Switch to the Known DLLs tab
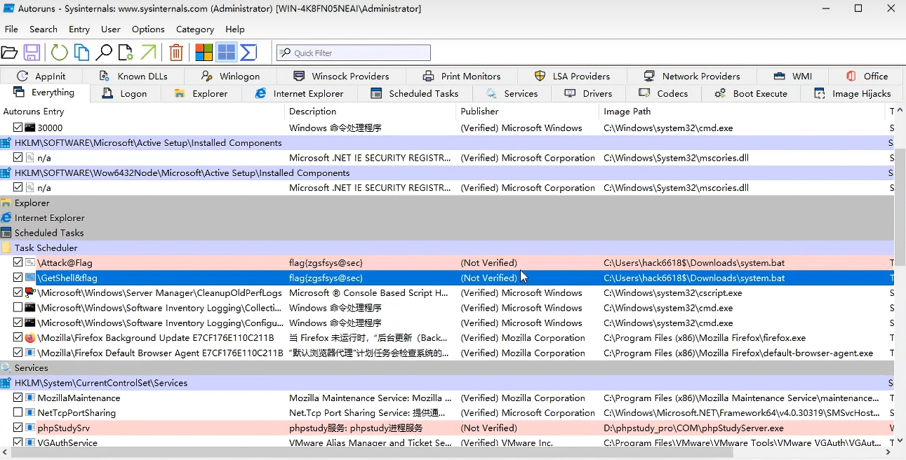 click(133, 76)
